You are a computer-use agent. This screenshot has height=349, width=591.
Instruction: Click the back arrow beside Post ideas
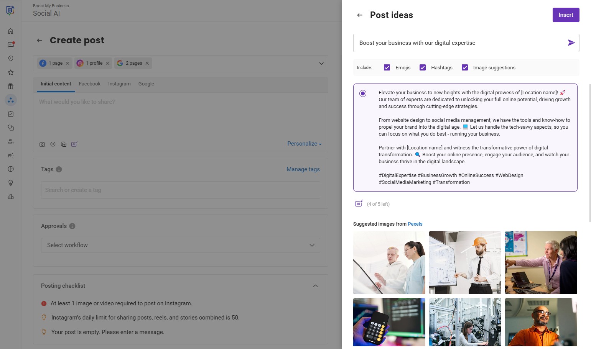click(359, 15)
